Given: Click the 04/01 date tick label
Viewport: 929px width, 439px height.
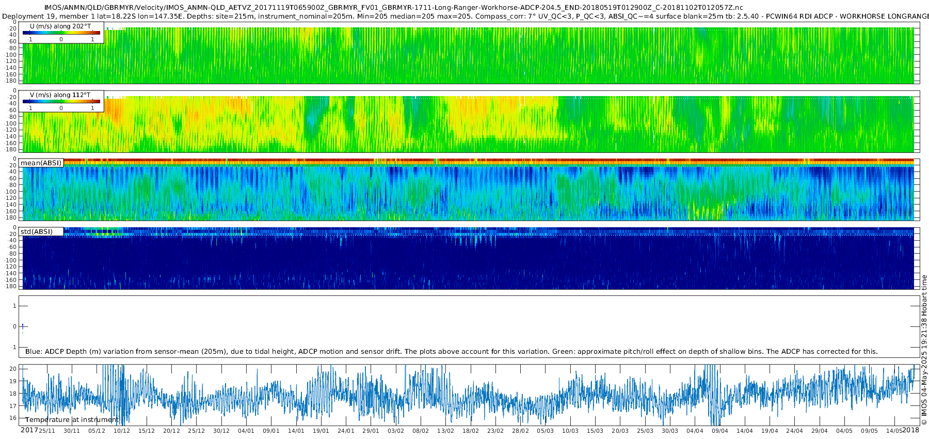Looking at the screenshot, I should pyautogui.click(x=246, y=431).
